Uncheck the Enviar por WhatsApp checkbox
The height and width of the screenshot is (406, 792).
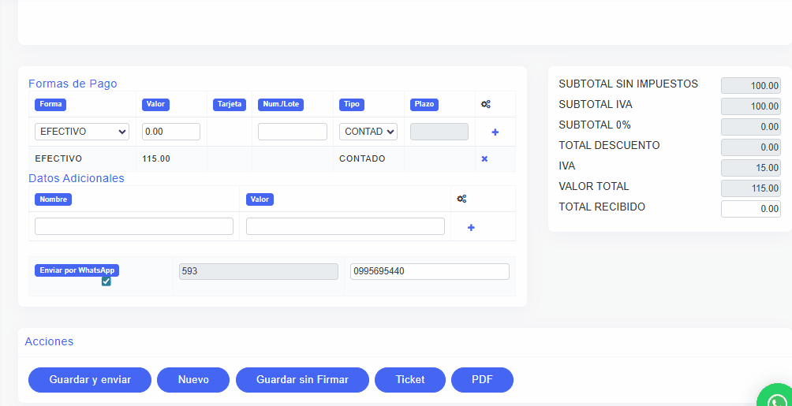(x=106, y=281)
